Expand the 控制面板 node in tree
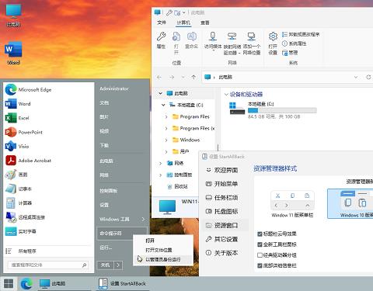 tap(161, 175)
